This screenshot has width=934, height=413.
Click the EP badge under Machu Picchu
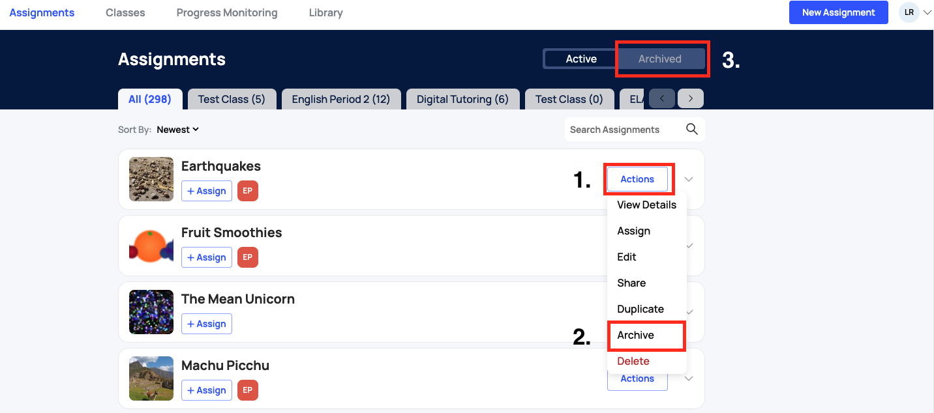(x=248, y=390)
